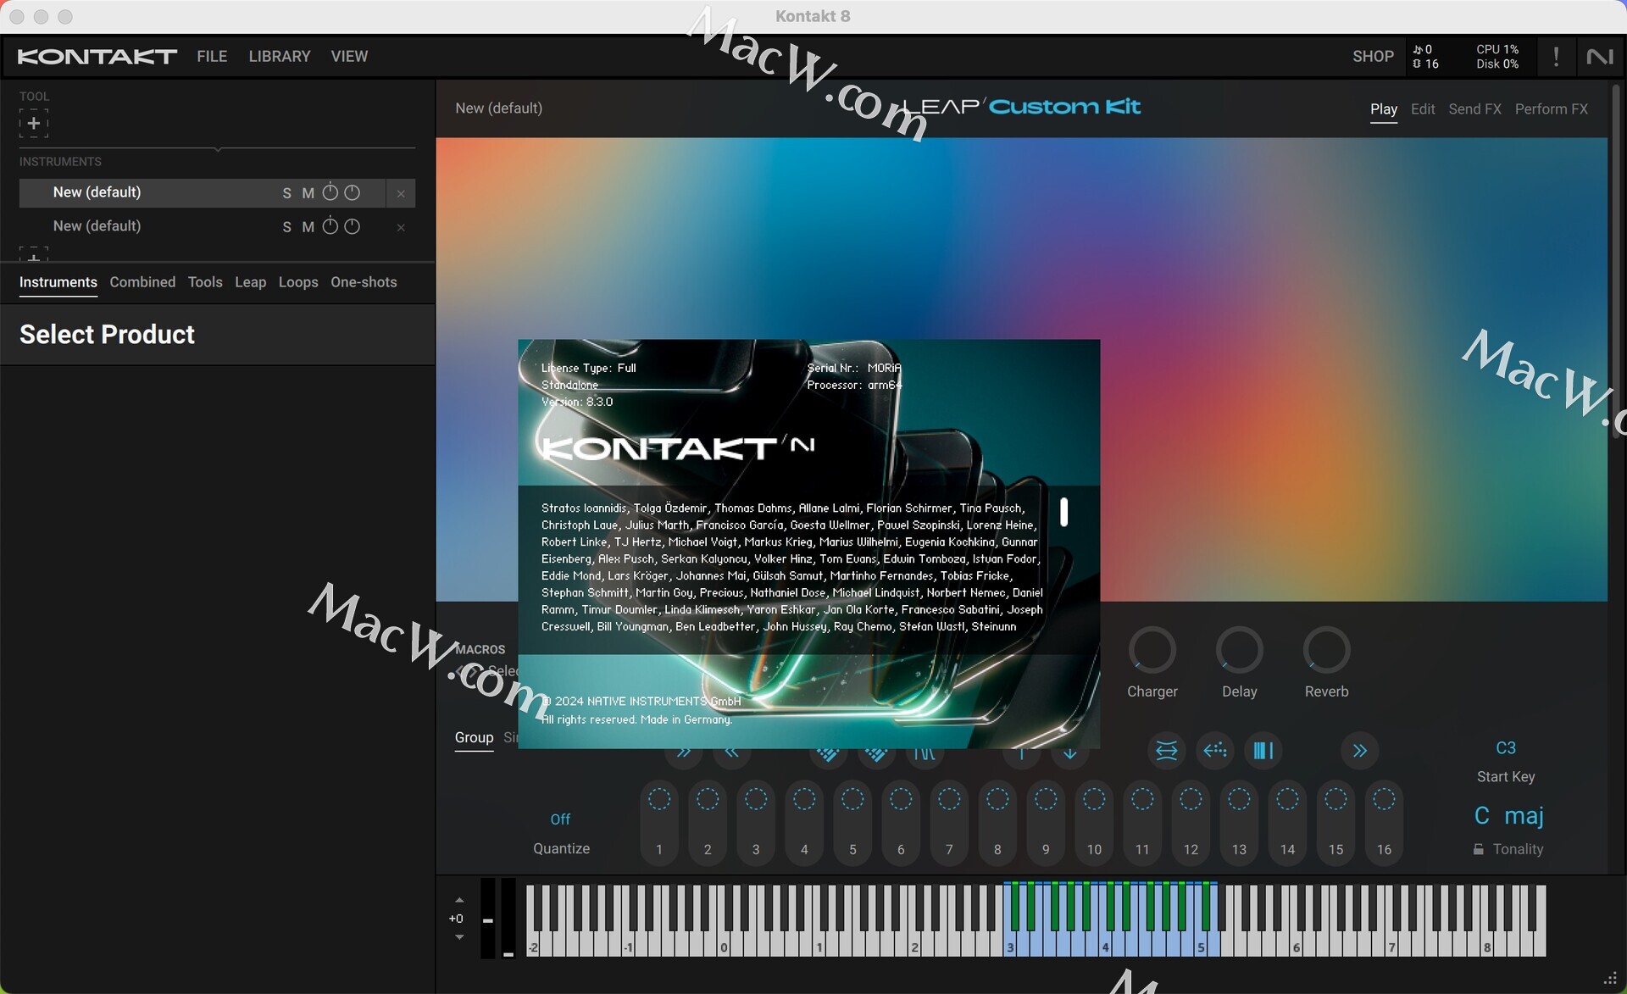Select the Group tab

tap(474, 738)
